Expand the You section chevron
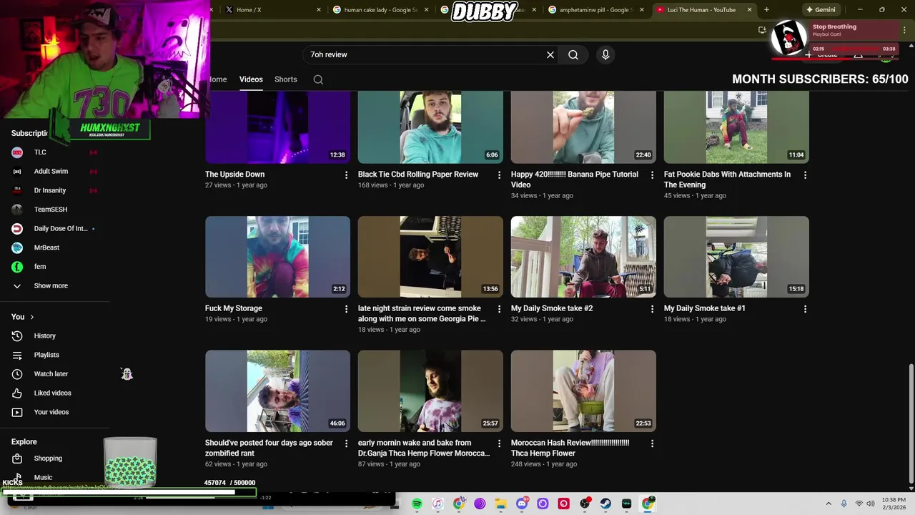The height and width of the screenshot is (515, 915). (31, 317)
